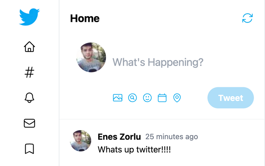The height and width of the screenshot is (166, 265).
Task: Refresh the timeline with the arrows icon
Action: [247, 18]
